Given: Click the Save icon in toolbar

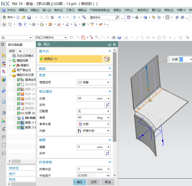Looking at the screenshot, I should click(x=29, y=17).
